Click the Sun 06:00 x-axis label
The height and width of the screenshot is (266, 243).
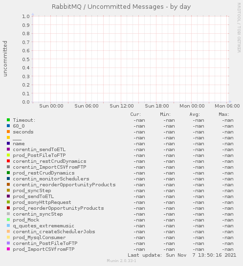point(87,106)
